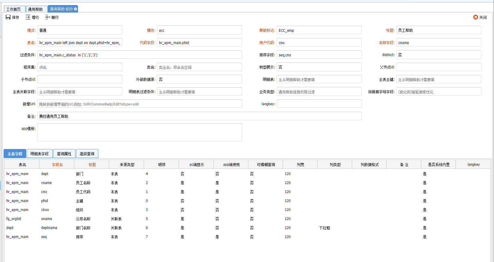Click the 排序字段 field with seq,cno
This screenshot has width=494, height=262.
[x=319, y=55]
